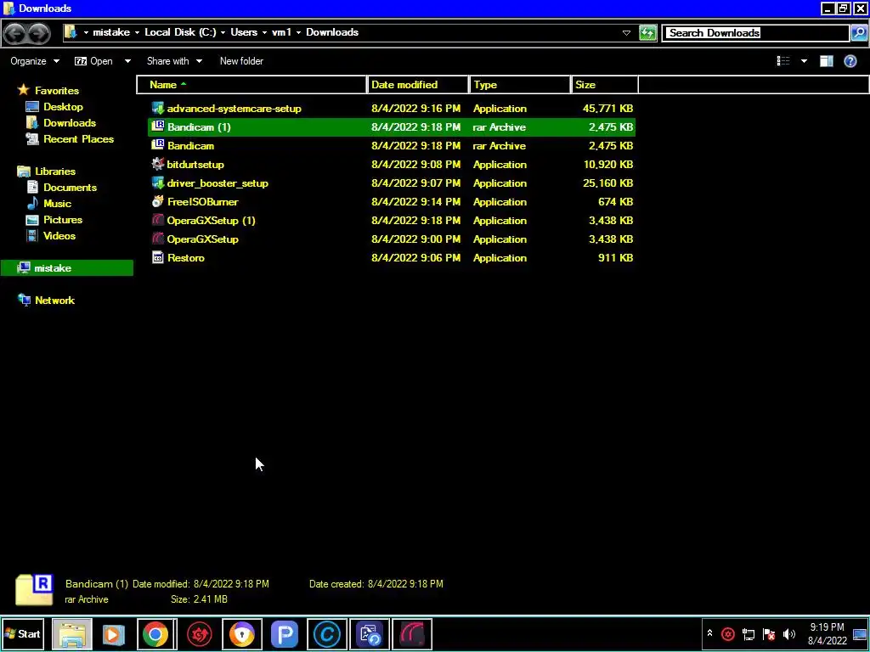Viewport: 870px width, 652px height.
Task: Click the Restoro refresh taskbar icon
Action: [x=370, y=633]
